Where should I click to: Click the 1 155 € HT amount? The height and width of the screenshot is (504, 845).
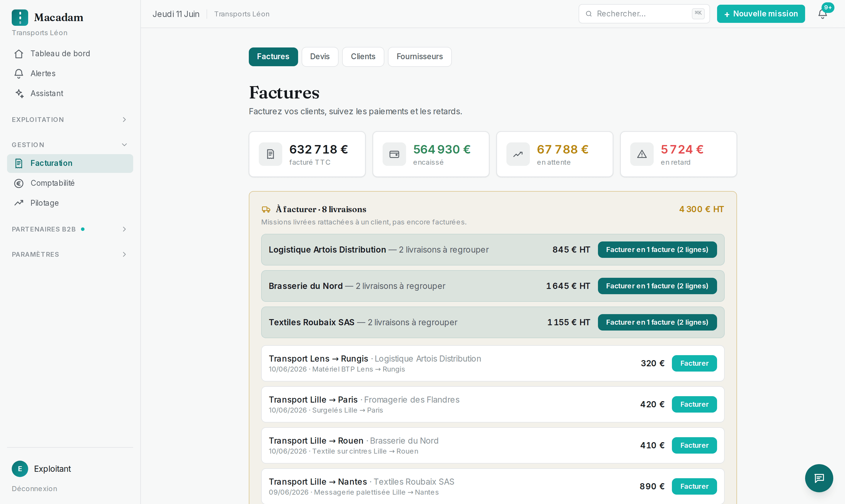[x=568, y=322]
